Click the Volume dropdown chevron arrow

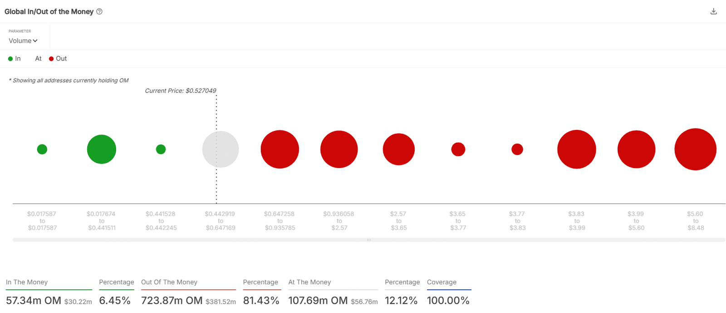coord(35,41)
